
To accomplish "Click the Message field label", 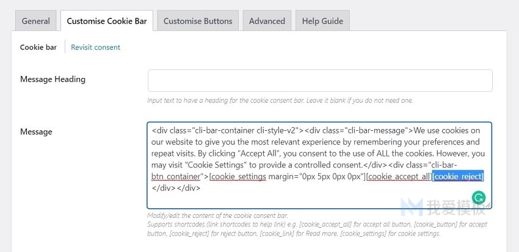I will point(36,132).
